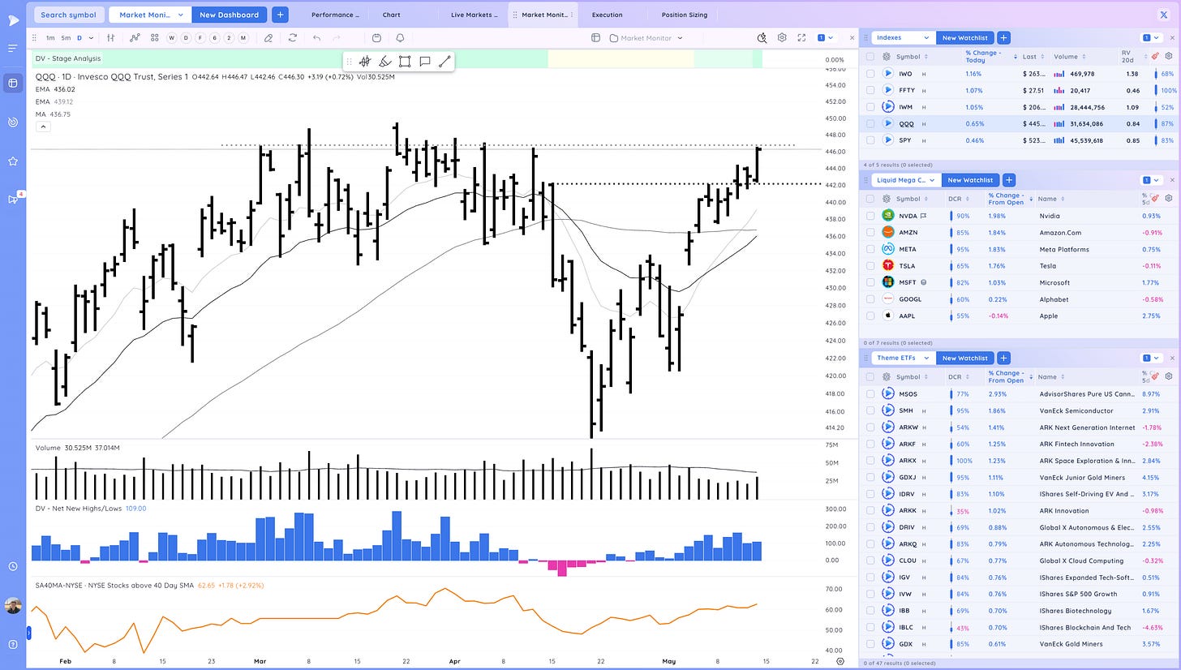This screenshot has height=670, width=1181.
Task: Open the target/scanner icon in left sidebar
Action: pyautogui.click(x=12, y=122)
